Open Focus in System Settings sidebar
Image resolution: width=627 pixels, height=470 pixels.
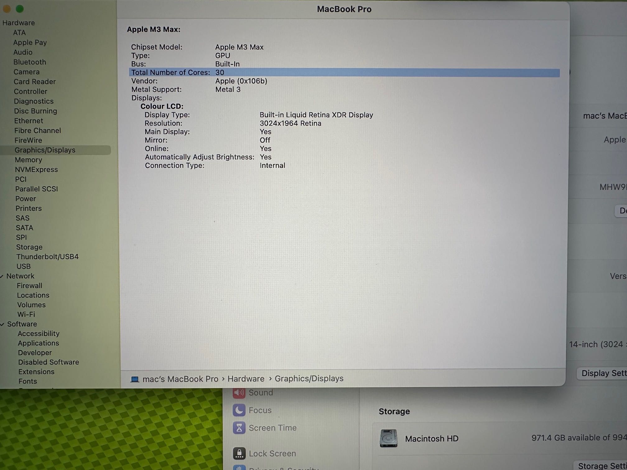point(252,410)
